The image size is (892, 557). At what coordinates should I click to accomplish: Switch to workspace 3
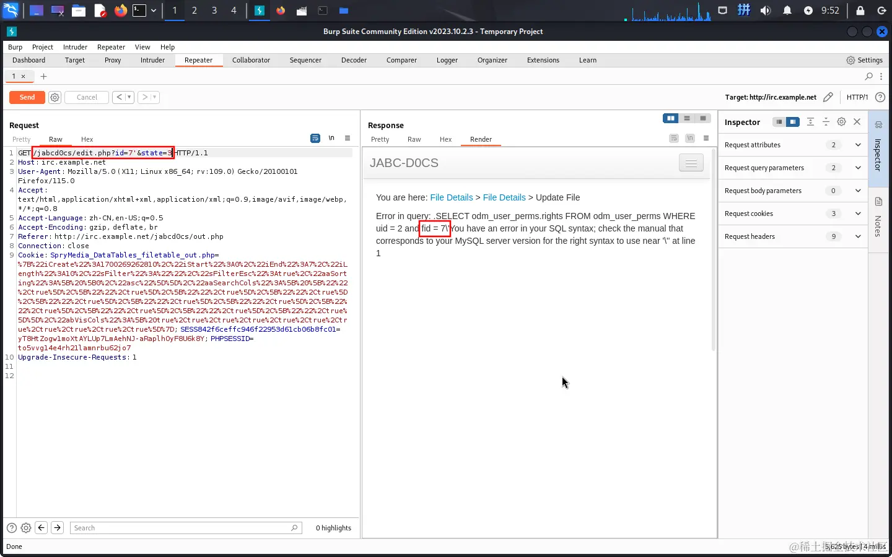point(214,11)
